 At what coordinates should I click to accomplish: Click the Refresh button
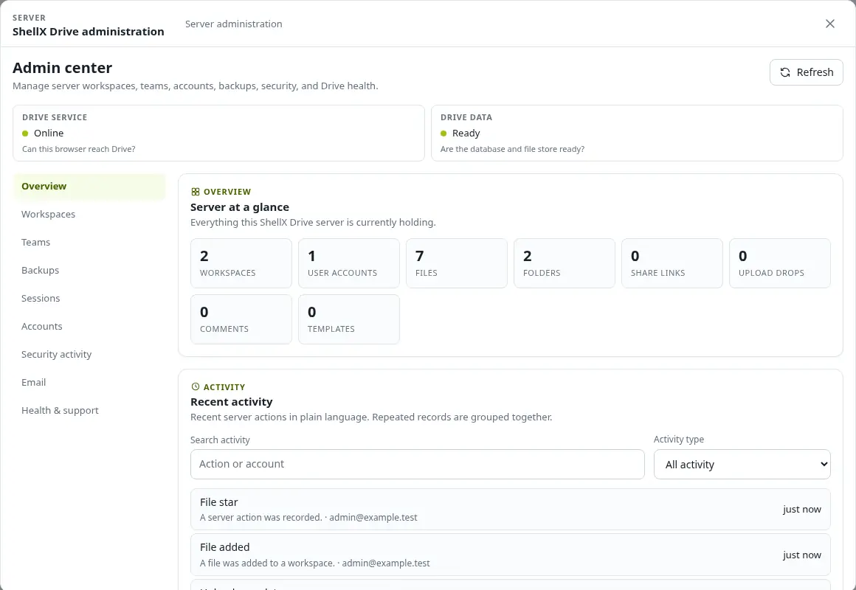(807, 72)
